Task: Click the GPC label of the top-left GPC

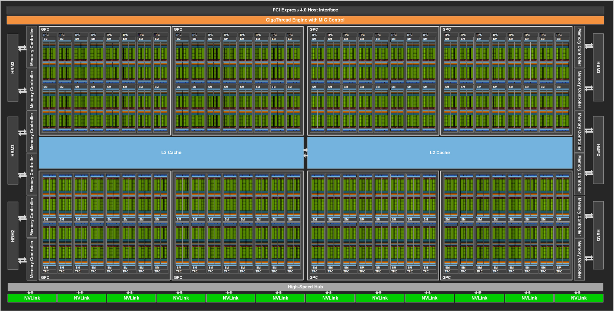Action: point(45,29)
